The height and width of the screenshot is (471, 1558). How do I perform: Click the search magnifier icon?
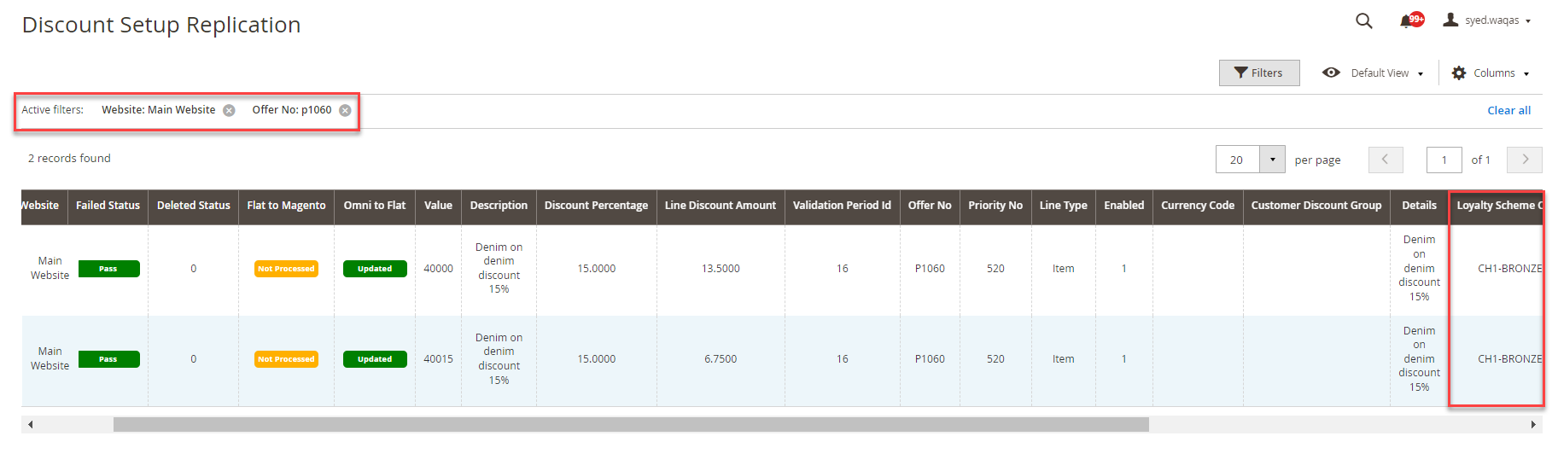(1363, 20)
